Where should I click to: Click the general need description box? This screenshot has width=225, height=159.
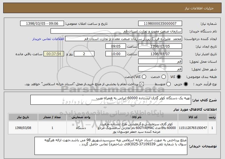click(x=111, y=100)
